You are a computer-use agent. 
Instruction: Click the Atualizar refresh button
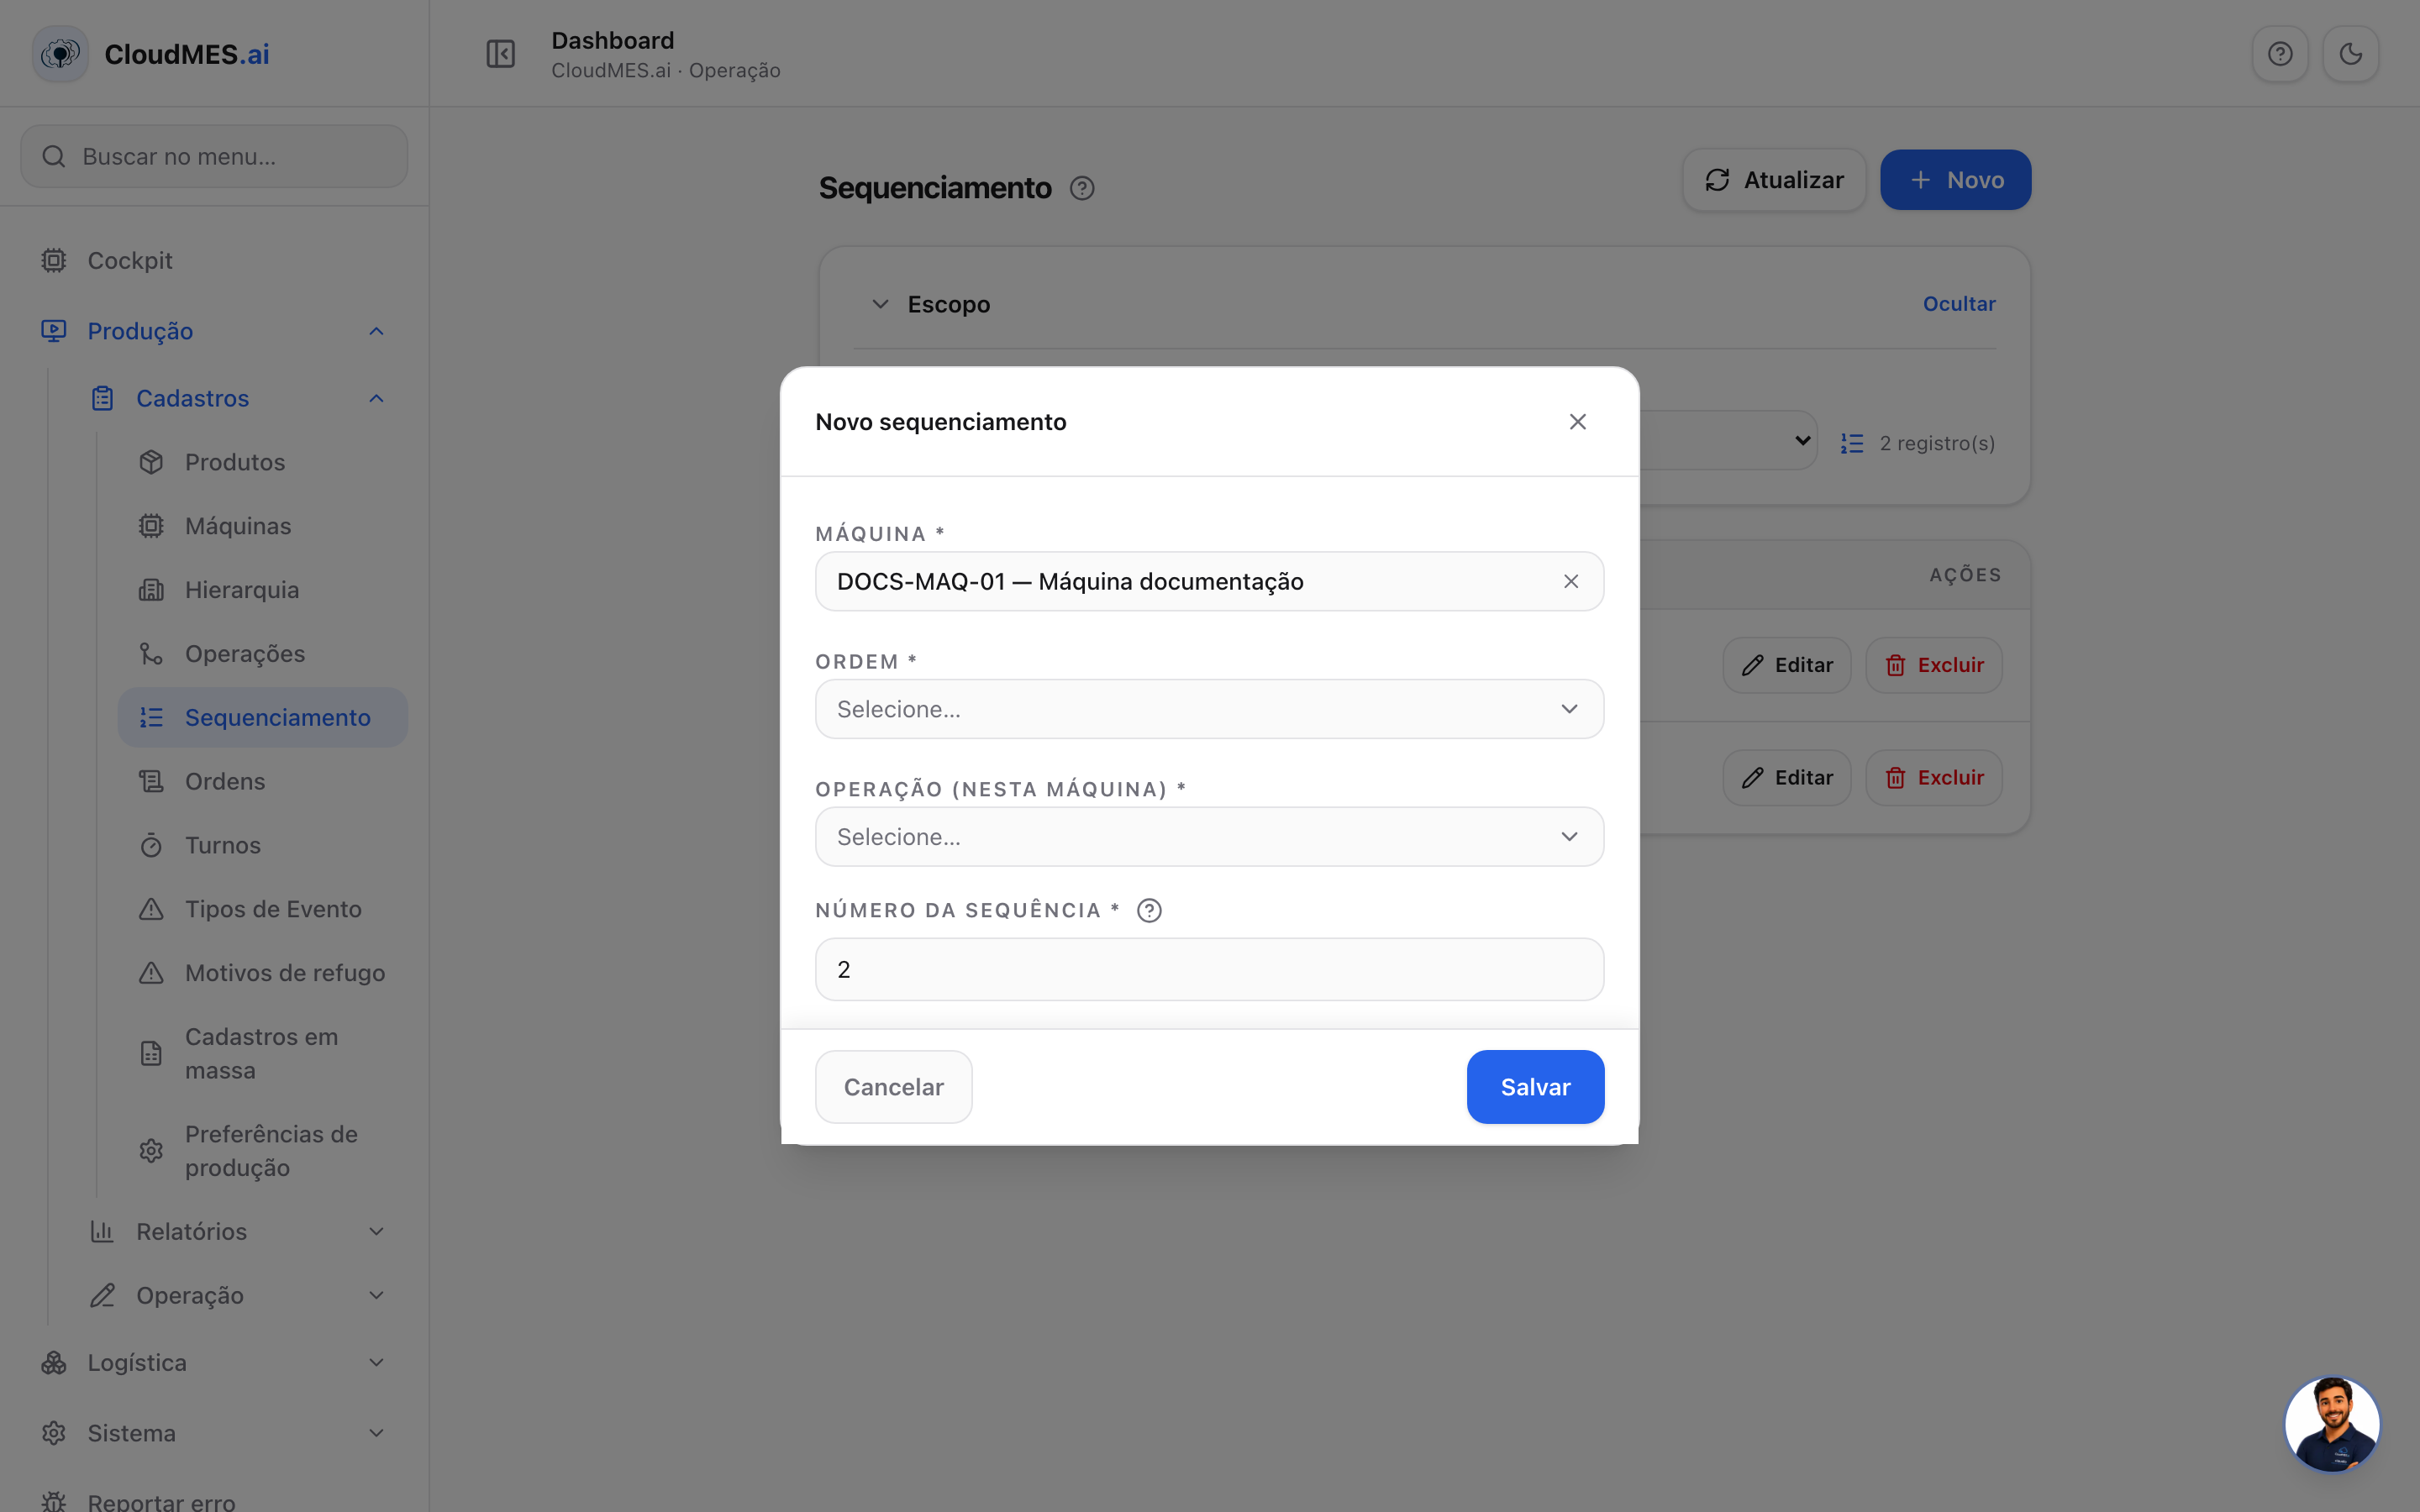click(1774, 180)
